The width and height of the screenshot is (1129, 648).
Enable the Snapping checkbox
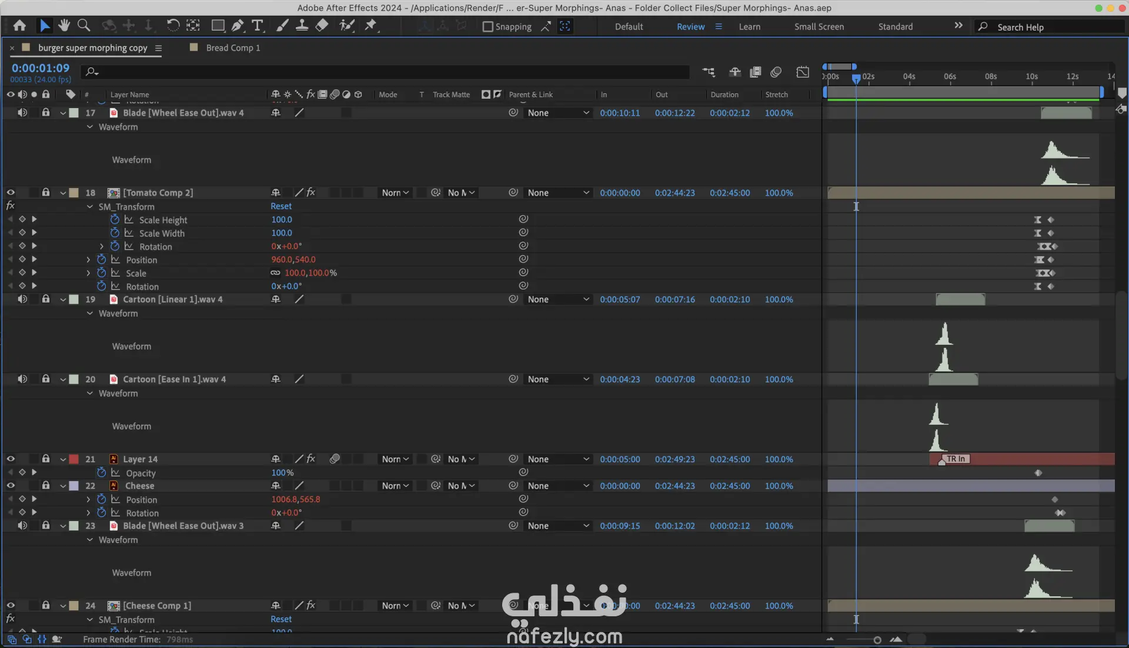(487, 26)
